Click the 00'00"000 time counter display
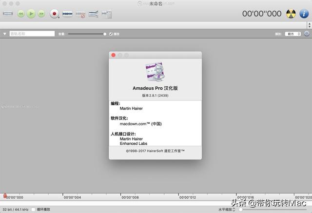Viewport: 312px width, 213px height. 262,14
